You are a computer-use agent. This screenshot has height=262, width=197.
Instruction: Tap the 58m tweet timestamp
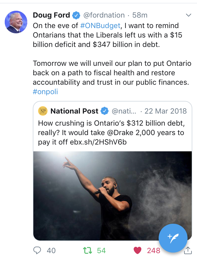140,15
